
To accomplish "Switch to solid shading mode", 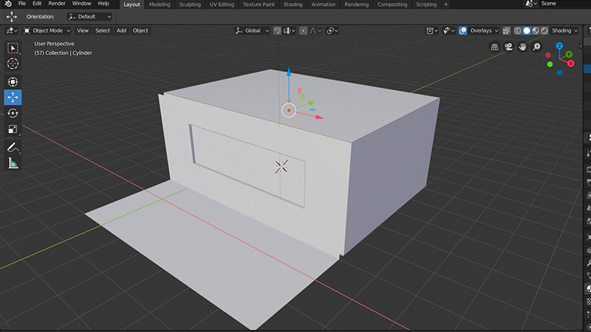I will [x=527, y=30].
